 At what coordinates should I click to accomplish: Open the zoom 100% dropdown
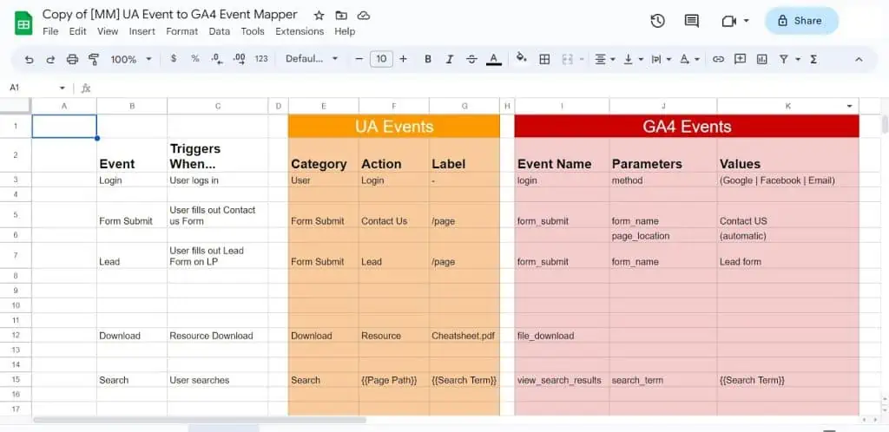[132, 59]
